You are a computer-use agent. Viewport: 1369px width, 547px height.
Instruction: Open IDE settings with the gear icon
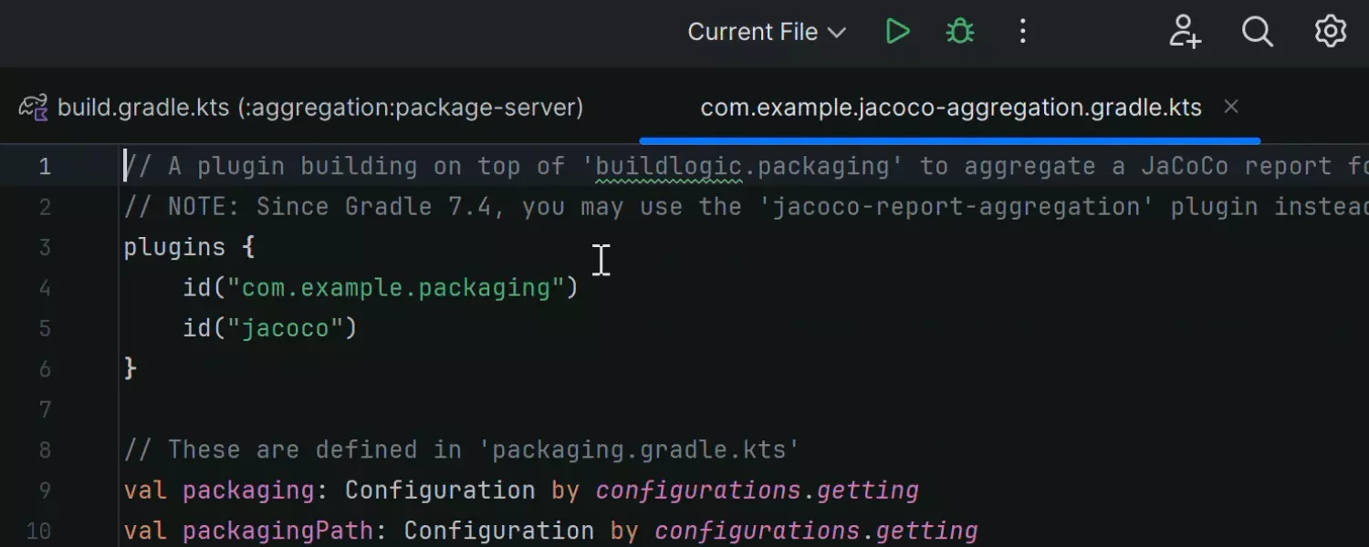(x=1330, y=32)
